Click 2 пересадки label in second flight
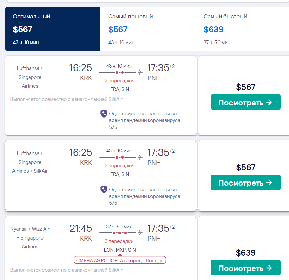The width and height of the screenshot is (289, 280). [119, 166]
